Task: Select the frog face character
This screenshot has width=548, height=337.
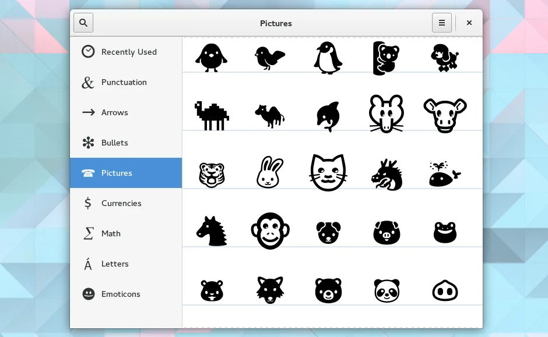Action: point(445,232)
